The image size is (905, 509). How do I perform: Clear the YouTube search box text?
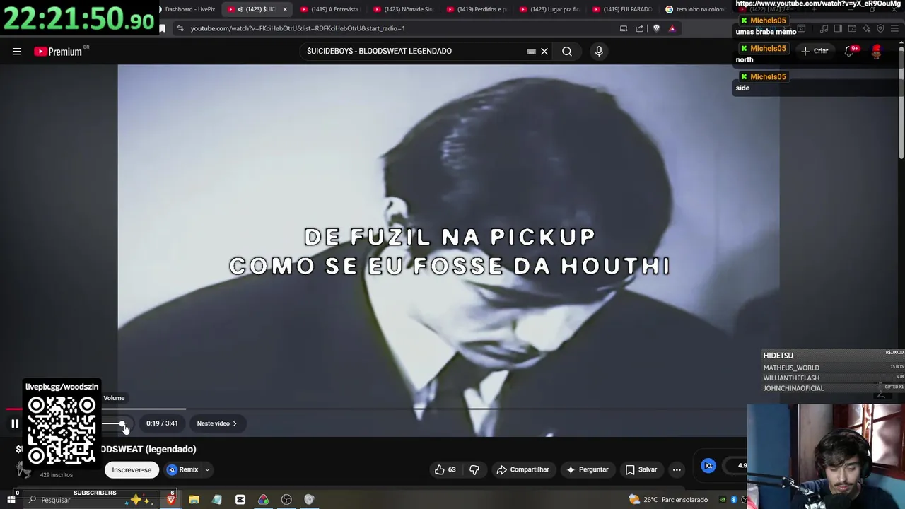tap(544, 51)
